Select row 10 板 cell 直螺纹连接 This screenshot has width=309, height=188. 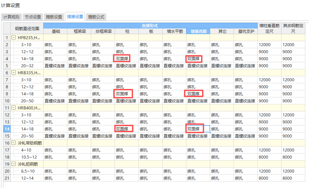(x=150, y=101)
